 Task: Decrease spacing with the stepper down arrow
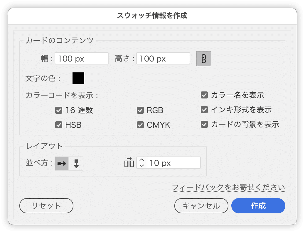(x=142, y=165)
